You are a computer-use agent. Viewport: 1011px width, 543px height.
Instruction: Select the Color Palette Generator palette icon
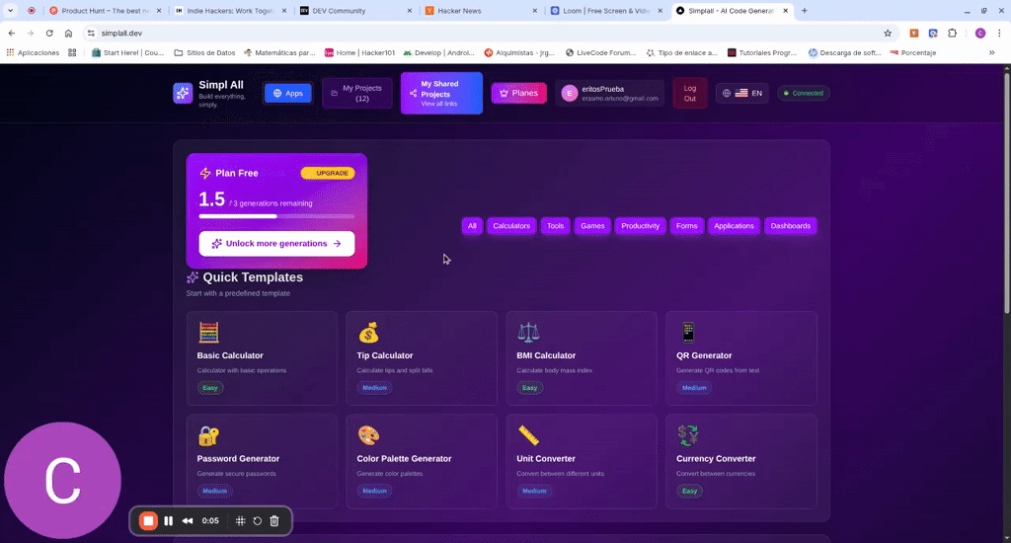(x=368, y=436)
